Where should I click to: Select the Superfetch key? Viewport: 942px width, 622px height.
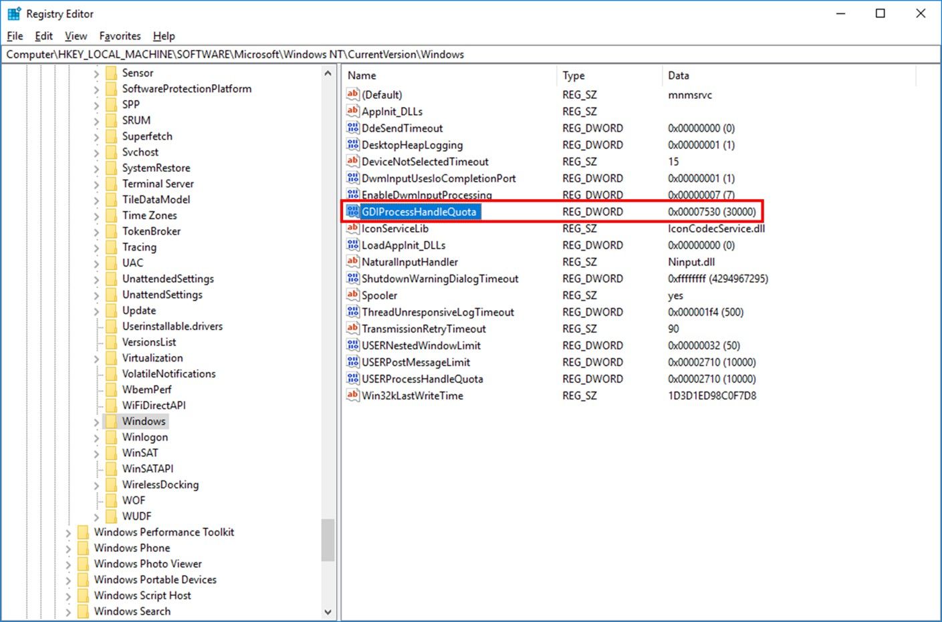click(147, 136)
